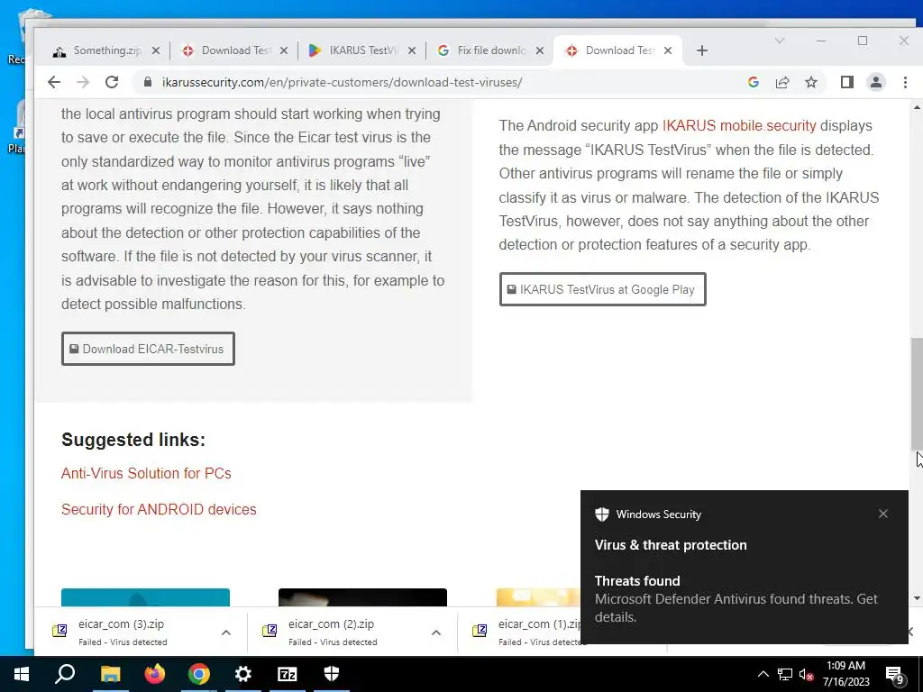Click the address bar URL
Viewport: 923px width, 692px height.
342,82
